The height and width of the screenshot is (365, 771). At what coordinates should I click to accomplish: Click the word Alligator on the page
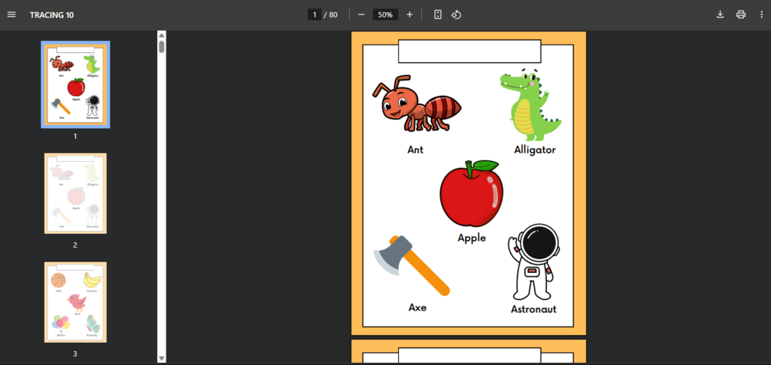[x=535, y=150]
